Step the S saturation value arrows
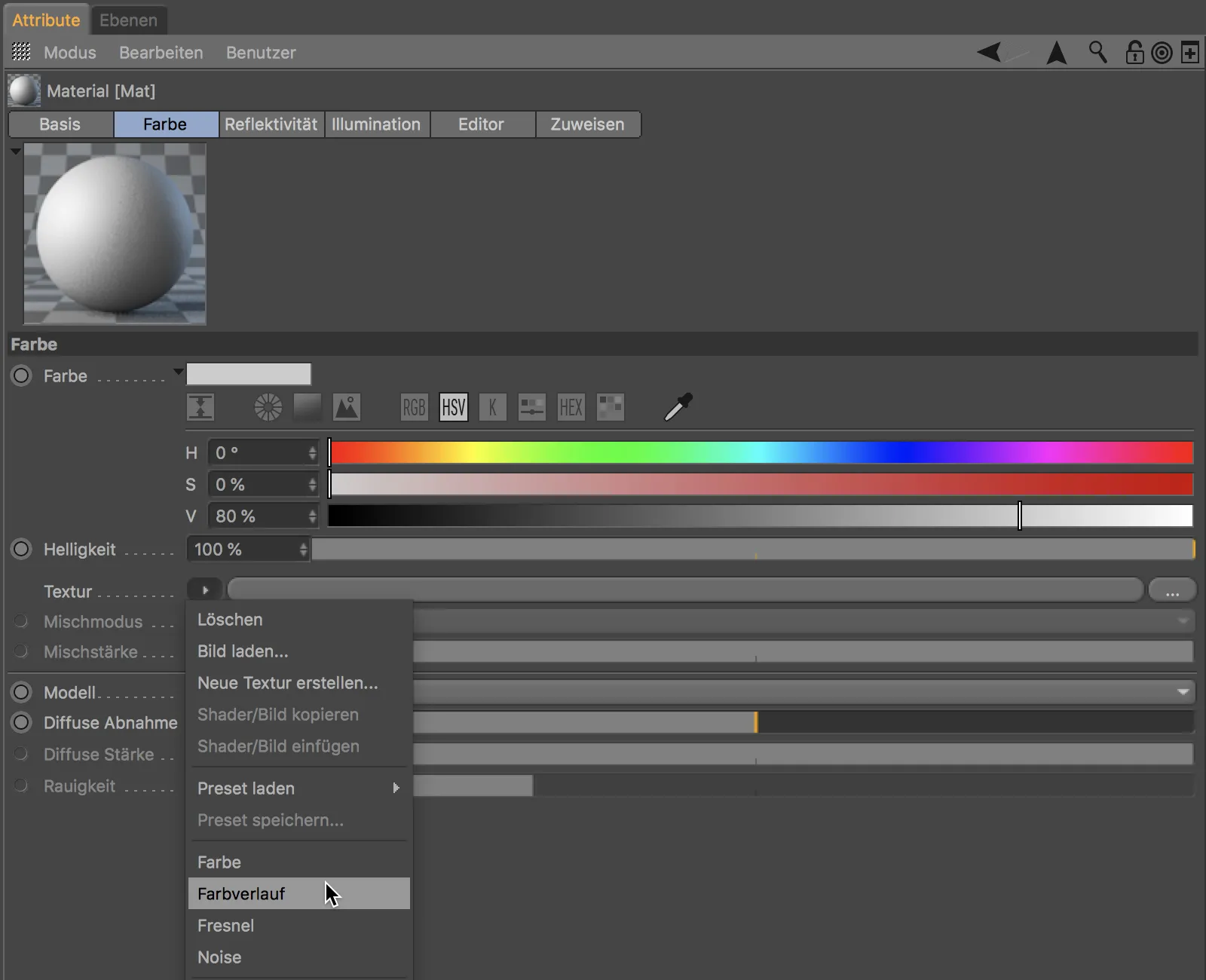 pos(312,484)
